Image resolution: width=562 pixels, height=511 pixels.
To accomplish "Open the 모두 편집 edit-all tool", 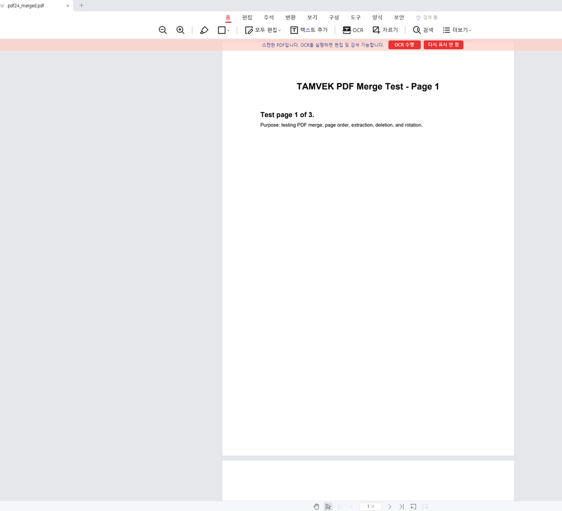I will pyautogui.click(x=263, y=30).
